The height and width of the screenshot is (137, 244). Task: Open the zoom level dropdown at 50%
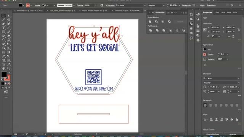(23, 134)
